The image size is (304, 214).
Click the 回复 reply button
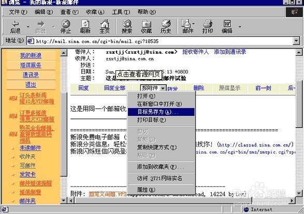pyautogui.click(x=83, y=88)
